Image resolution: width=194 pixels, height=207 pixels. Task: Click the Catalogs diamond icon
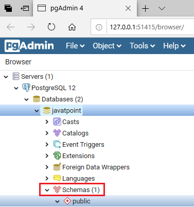pos(57,133)
